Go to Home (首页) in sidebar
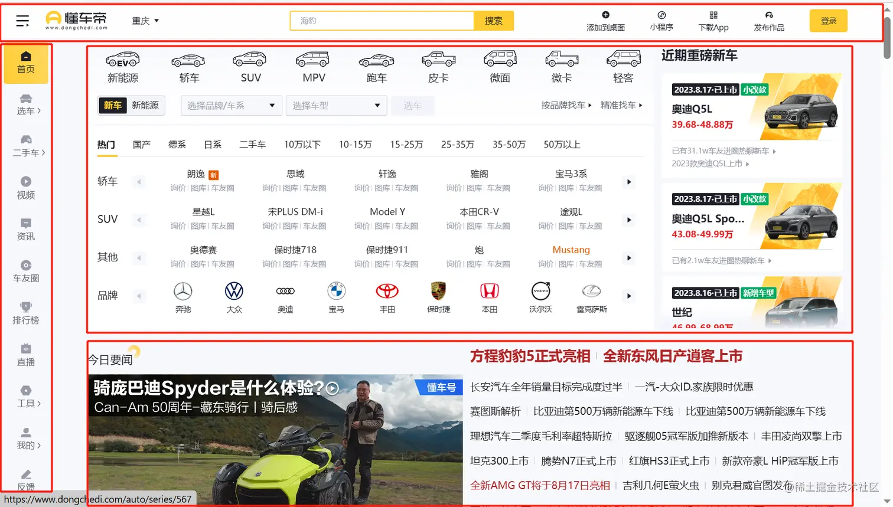The height and width of the screenshot is (507, 893). point(26,63)
